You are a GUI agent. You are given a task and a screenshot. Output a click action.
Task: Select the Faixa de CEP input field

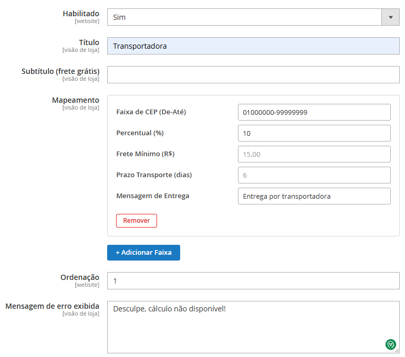coord(314,112)
